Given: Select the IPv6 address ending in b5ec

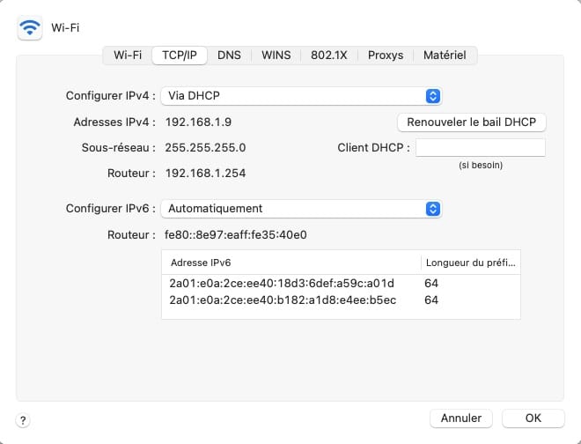Looking at the screenshot, I should (282, 300).
